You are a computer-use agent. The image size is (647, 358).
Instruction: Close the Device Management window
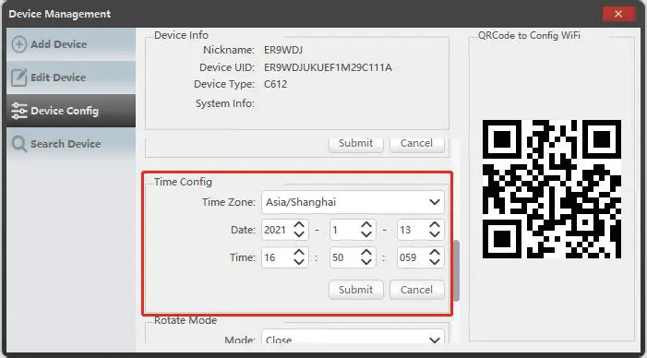pos(618,14)
